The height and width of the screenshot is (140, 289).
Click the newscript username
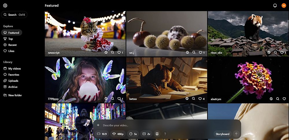(54, 53)
